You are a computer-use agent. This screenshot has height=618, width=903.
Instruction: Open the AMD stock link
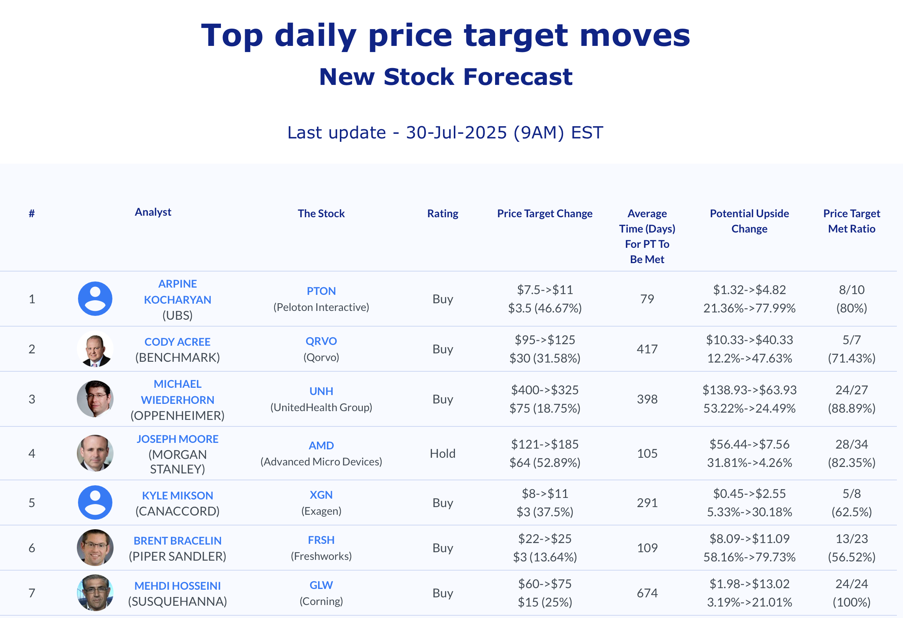tap(322, 446)
